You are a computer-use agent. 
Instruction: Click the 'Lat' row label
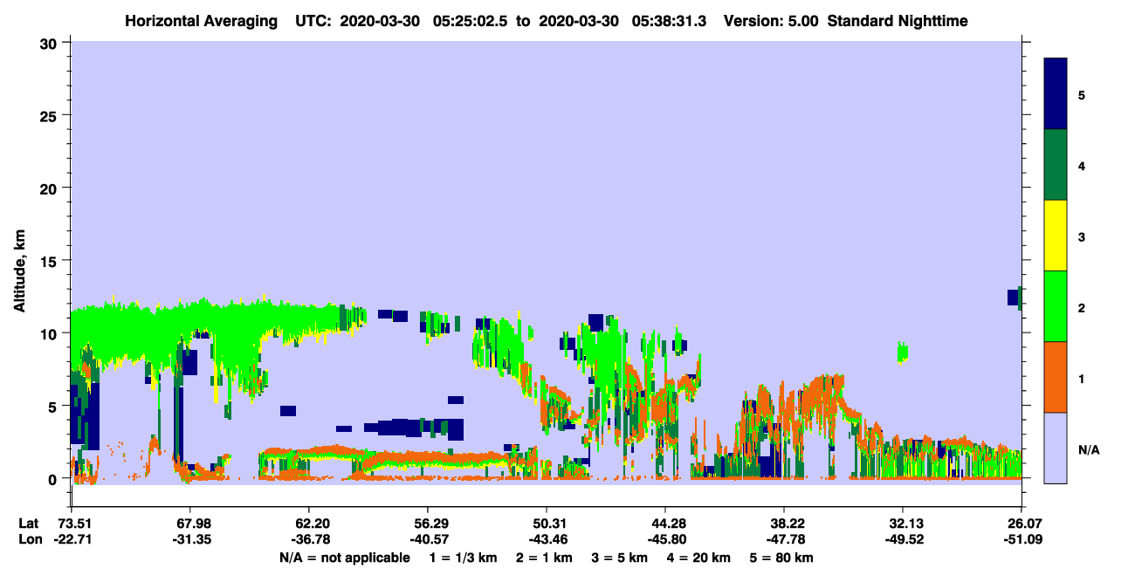pyautogui.click(x=28, y=523)
